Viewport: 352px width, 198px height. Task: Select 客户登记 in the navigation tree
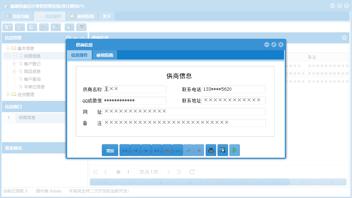coord(33,63)
